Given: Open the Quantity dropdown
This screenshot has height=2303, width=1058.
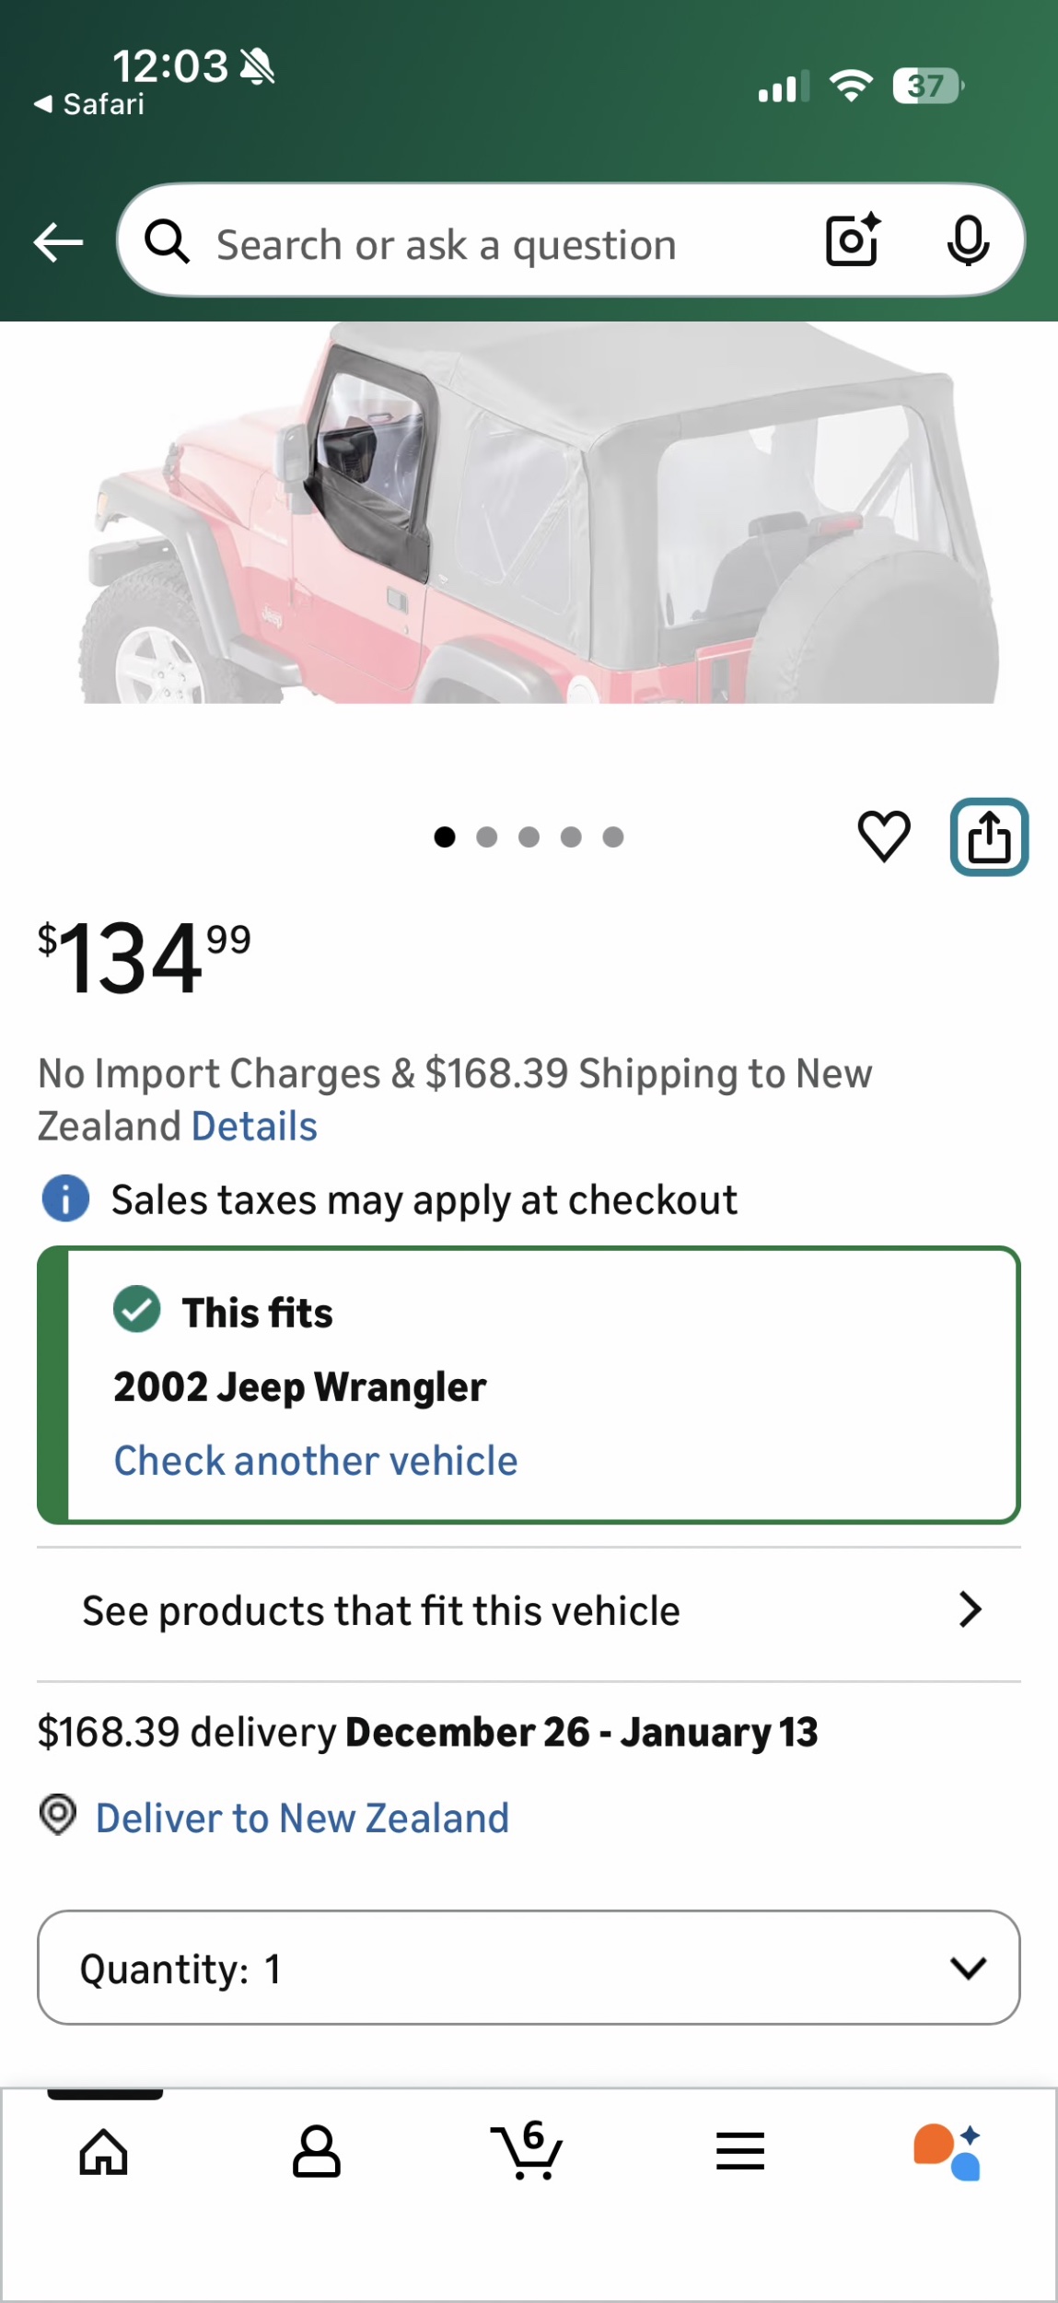Looking at the screenshot, I should (x=529, y=1968).
